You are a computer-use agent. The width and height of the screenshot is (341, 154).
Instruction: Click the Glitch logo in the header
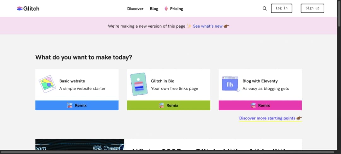tap(28, 9)
